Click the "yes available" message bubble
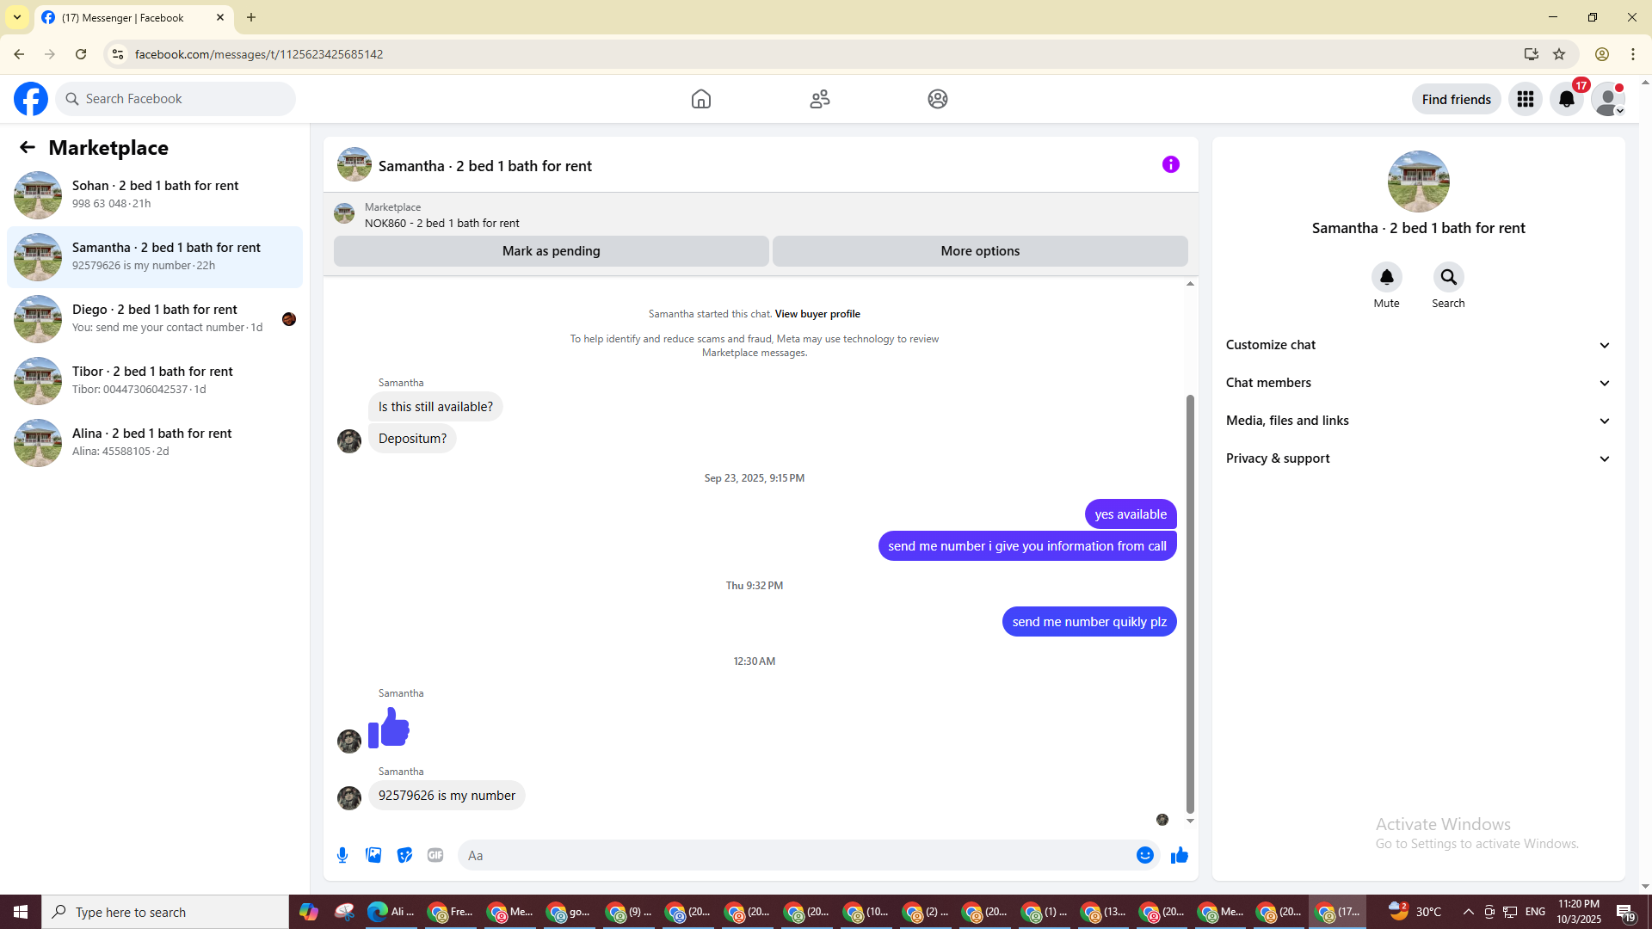1652x929 pixels. (1131, 514)
